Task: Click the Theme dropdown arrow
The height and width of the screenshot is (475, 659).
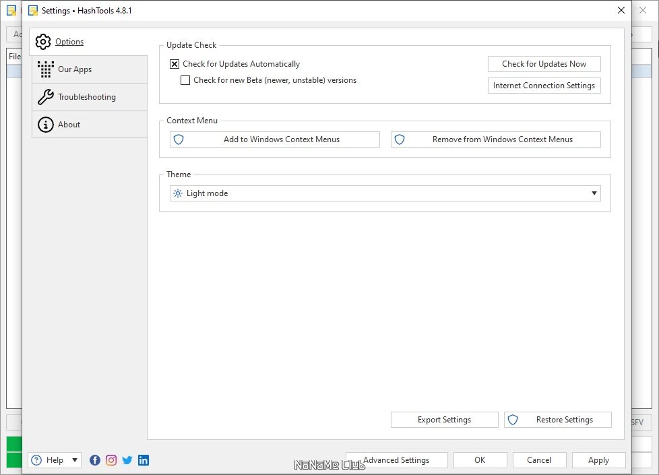Action: (594, 193)
